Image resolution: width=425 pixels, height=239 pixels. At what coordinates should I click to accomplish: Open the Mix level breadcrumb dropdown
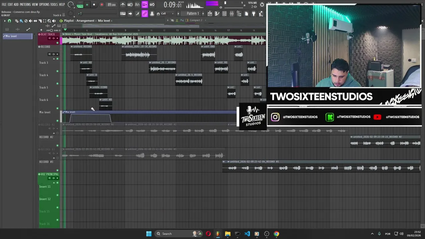112,21
